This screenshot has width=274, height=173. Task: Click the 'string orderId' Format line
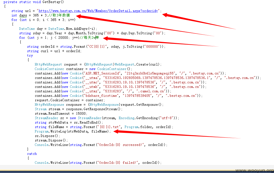tap(96, 47)
